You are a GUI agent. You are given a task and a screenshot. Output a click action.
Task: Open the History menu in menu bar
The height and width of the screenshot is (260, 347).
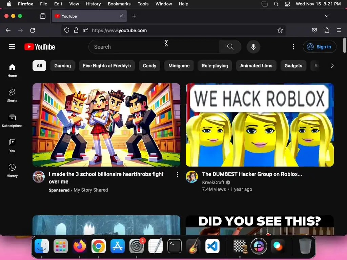[x=94, y=4]
